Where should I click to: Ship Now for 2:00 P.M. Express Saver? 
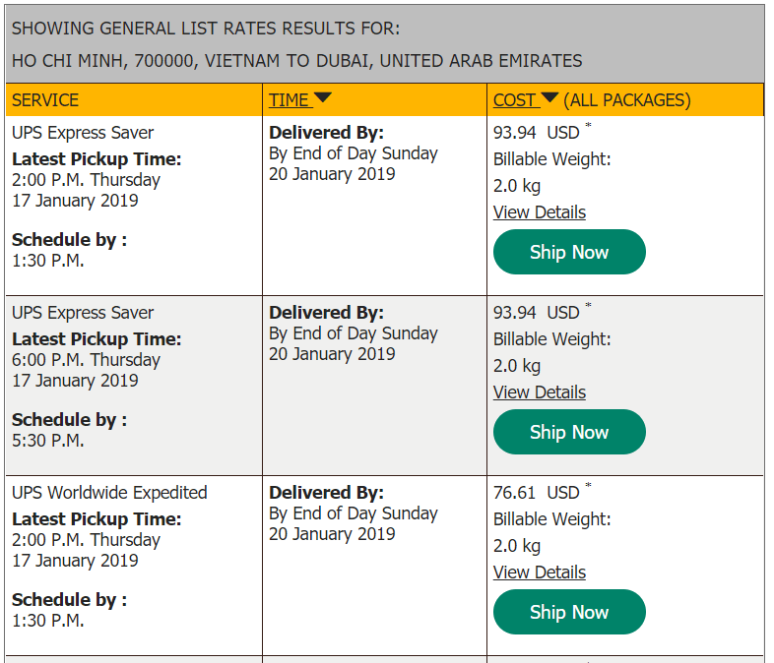569,252
